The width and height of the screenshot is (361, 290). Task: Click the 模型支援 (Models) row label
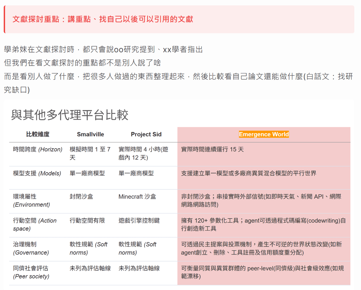click(x=37, y=173)
